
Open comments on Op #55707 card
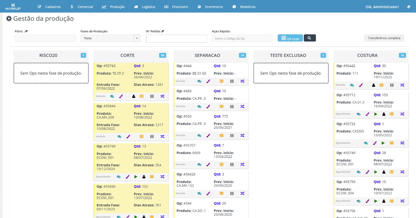pyautogui.click(x=199, y=165)
